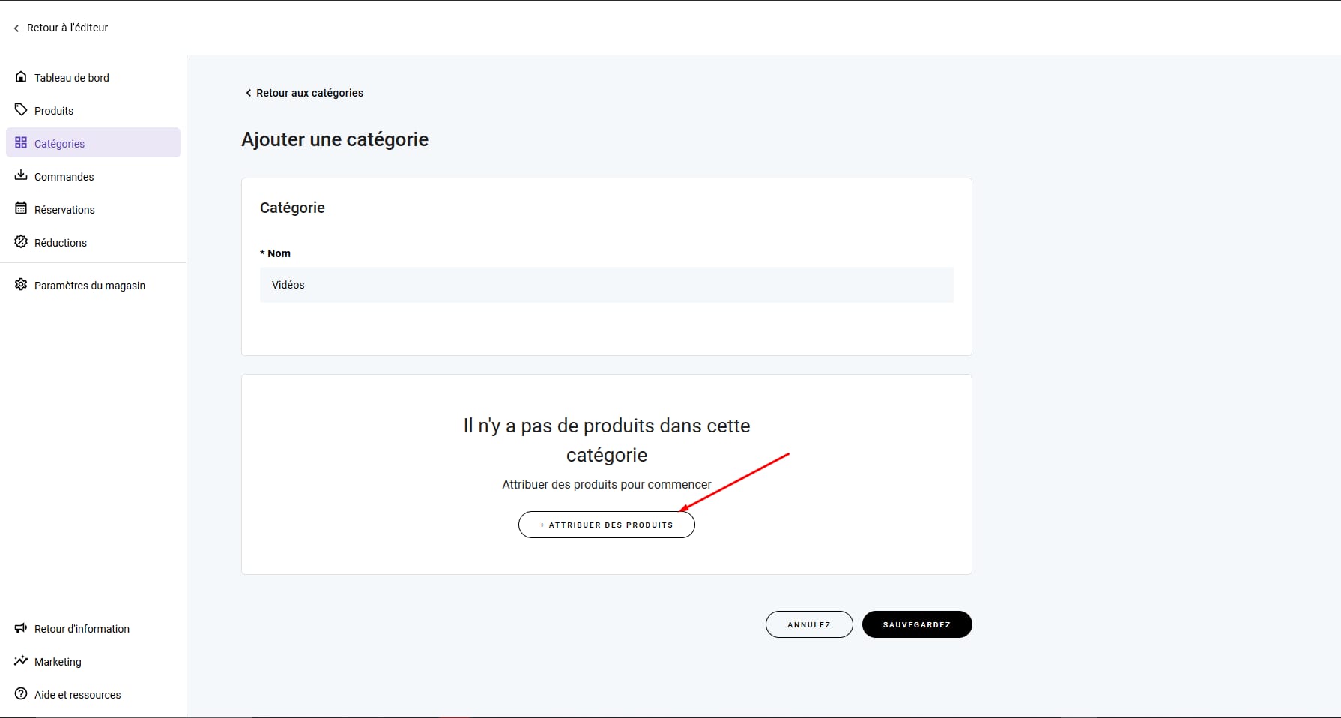
Task: Open the Produits menu item
Action: click(x=54, y=111)
